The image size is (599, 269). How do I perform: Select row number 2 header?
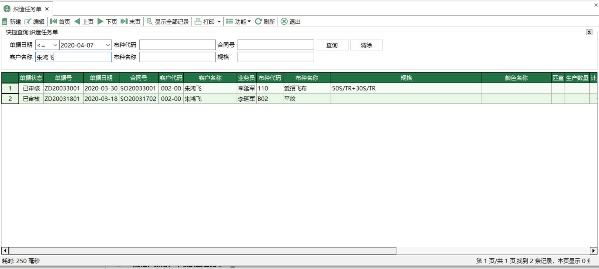tap(10, 99)
